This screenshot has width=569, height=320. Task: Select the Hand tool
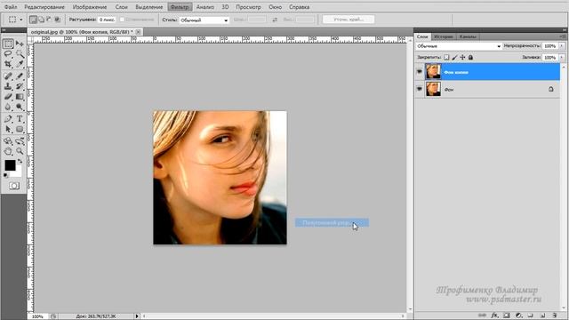[x=8, y=151]
